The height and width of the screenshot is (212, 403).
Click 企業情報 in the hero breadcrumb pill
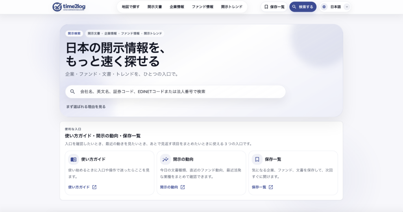click(x=111, y=34)
